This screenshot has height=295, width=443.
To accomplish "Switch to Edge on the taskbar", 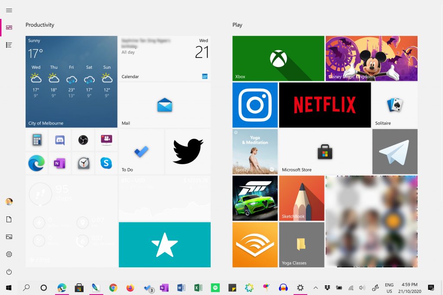I will [x=61, y=288].
